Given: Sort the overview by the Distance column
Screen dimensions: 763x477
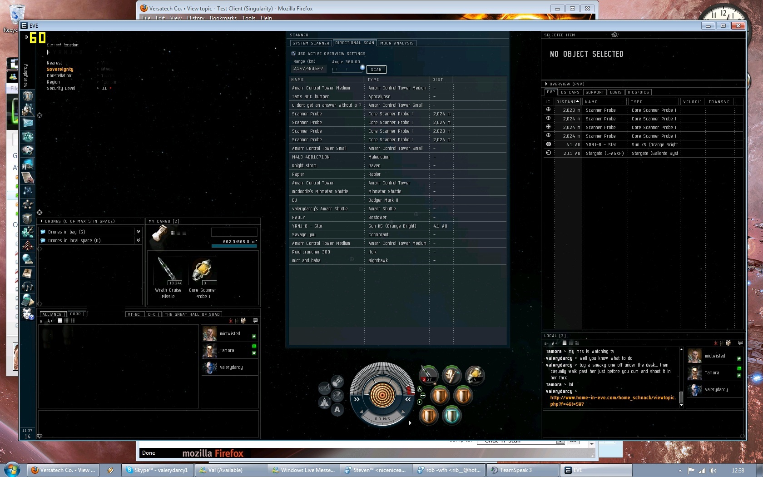Looking at the screenshot, I should (567, 102).
